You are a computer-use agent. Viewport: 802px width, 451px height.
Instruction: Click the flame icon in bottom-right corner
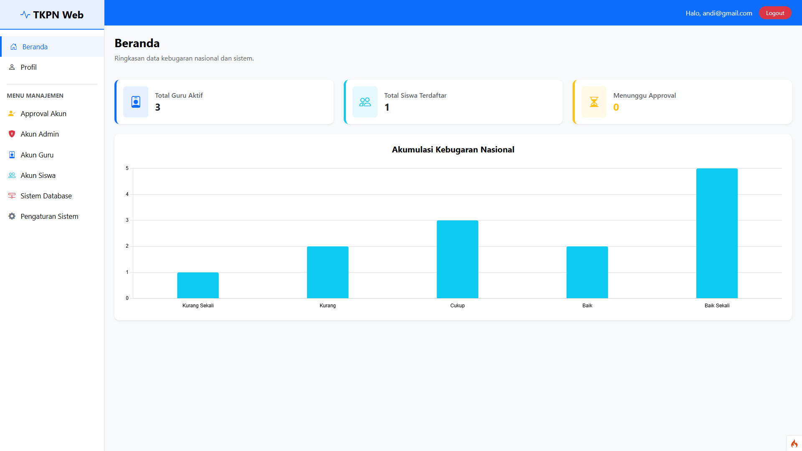pyautogui.click(x=794, y=443)
